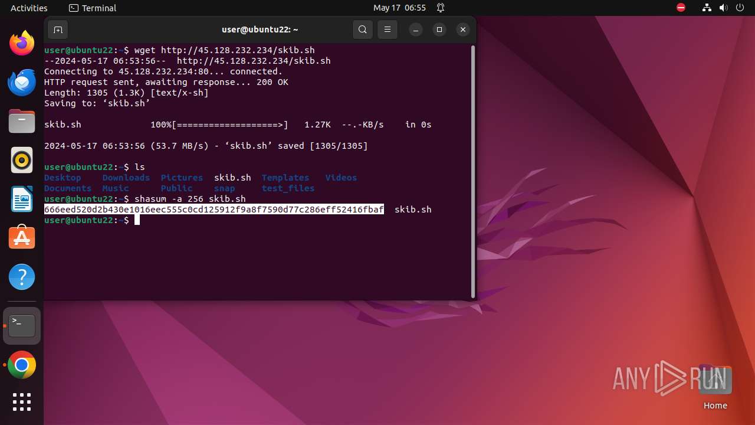The width and height of the screenshot is (755, 425).
Task: Click the red do-not-disturb indicator
Action: pos(681,8)
